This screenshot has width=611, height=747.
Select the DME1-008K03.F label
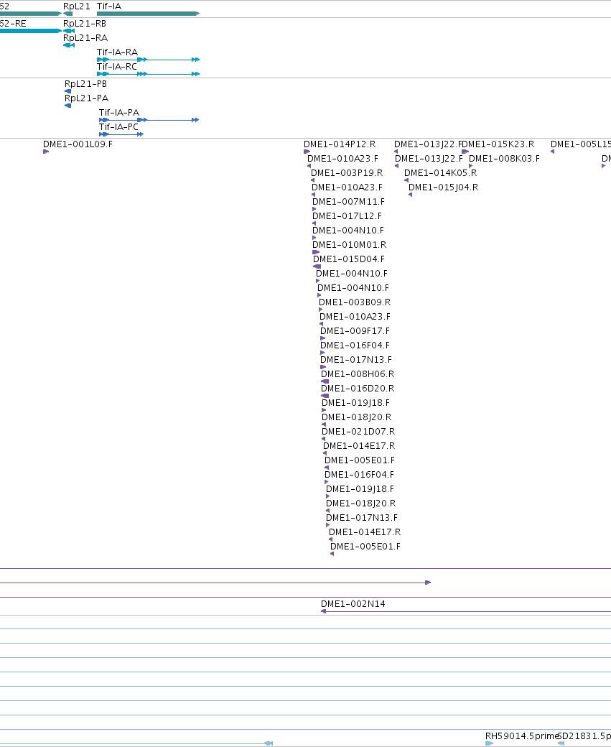click(504, 159)
